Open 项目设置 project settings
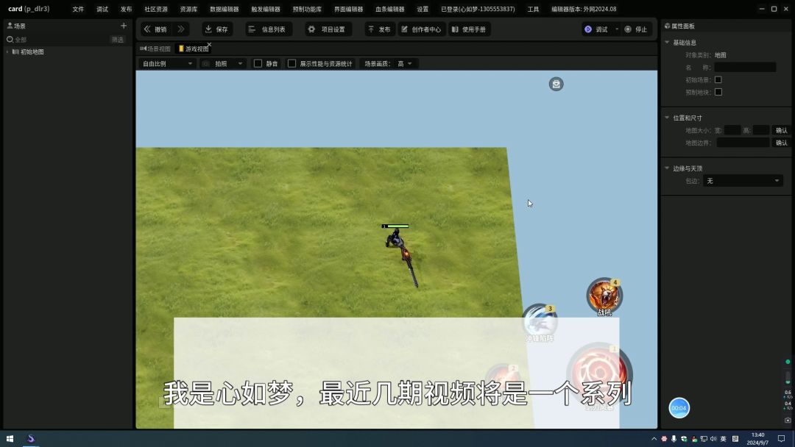This screenshot has width=795, height=447. [x=326, y=29]
